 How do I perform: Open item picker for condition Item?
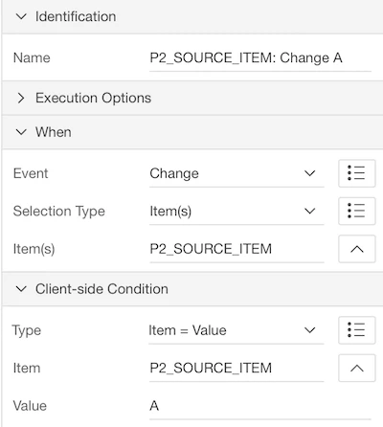point(357,368)
